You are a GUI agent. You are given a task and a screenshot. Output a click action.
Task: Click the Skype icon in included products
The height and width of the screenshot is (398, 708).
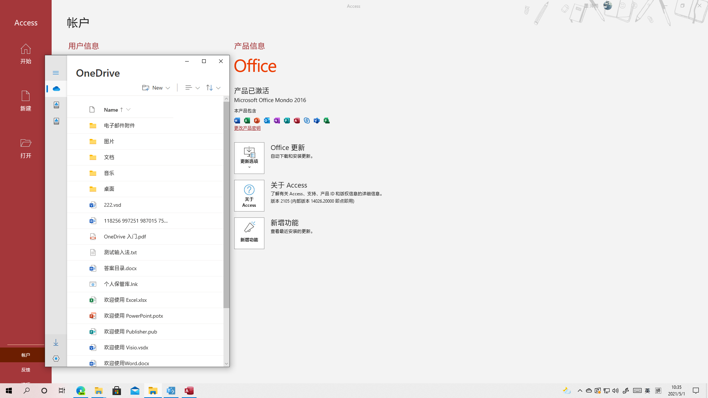pos(307,121)
